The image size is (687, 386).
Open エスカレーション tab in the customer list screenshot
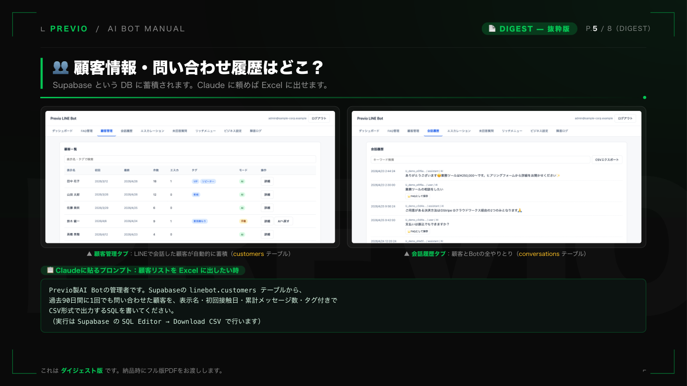pos(152,131)
